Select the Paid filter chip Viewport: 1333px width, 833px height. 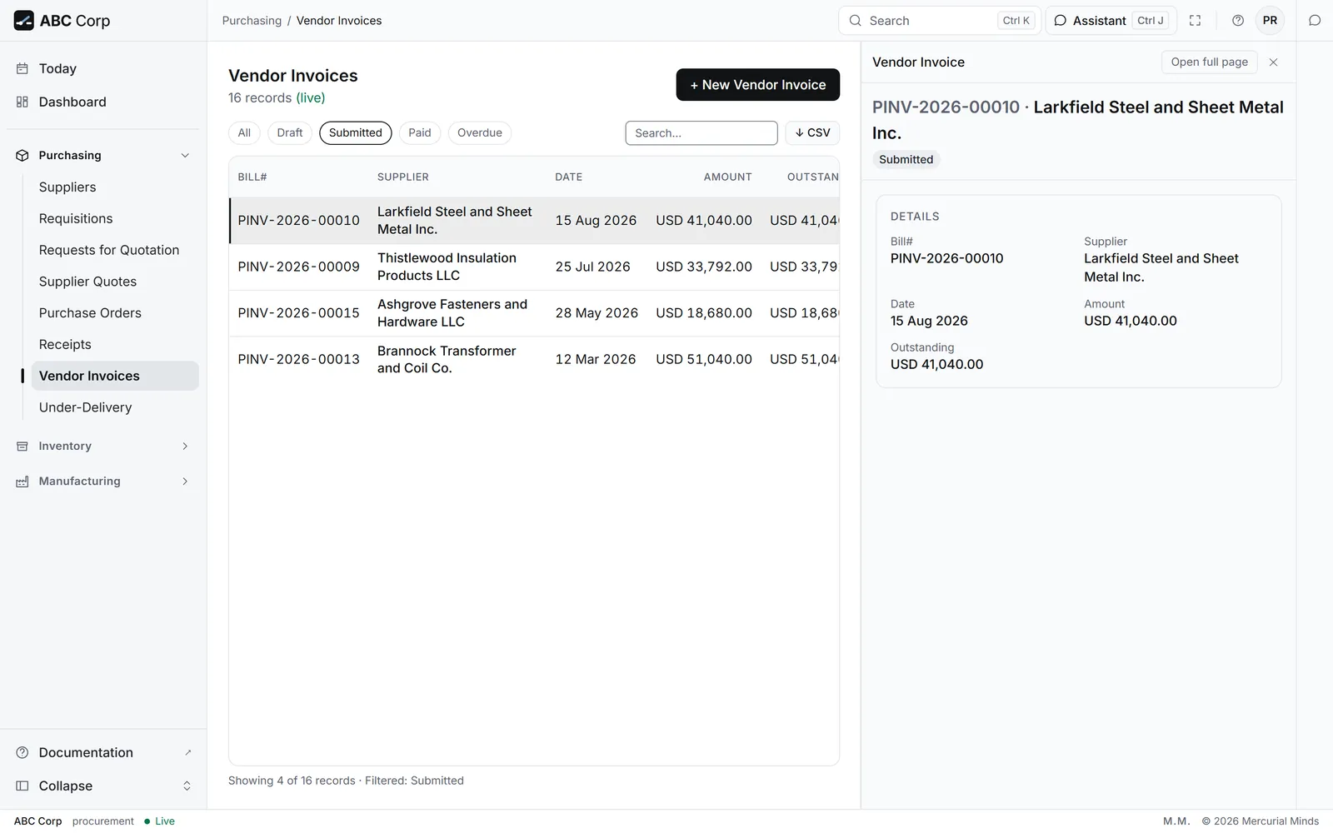pyautogui.click(x=420, y=133)
